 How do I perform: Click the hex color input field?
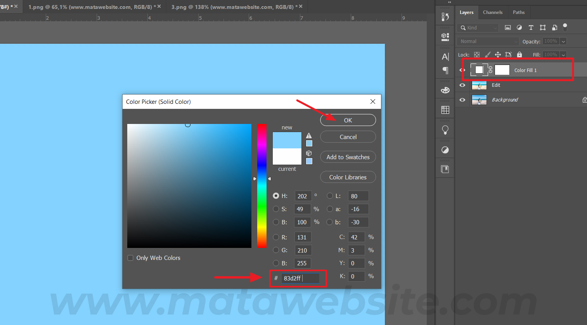pyautogui.click(x=300, y=279)
